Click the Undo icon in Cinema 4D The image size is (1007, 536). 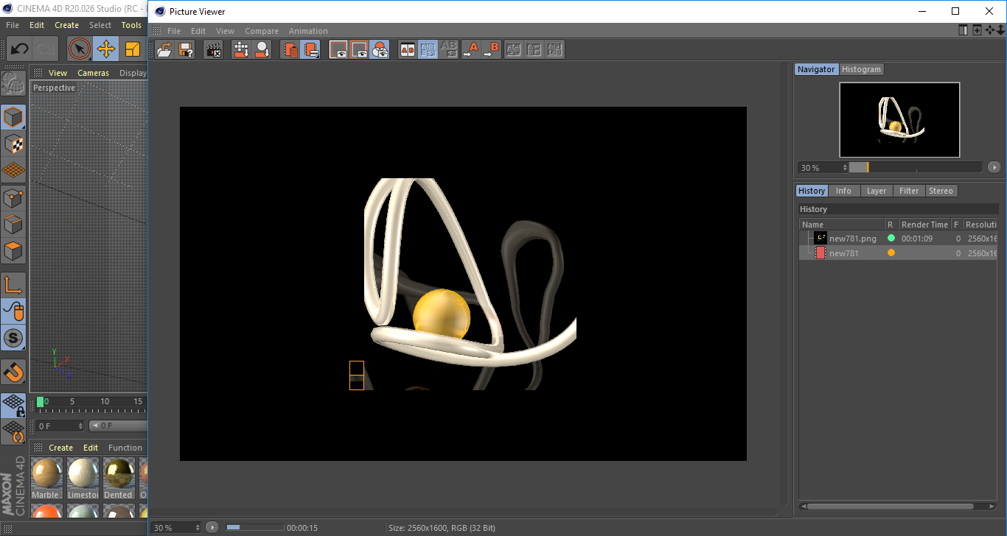tap(18, 49)
